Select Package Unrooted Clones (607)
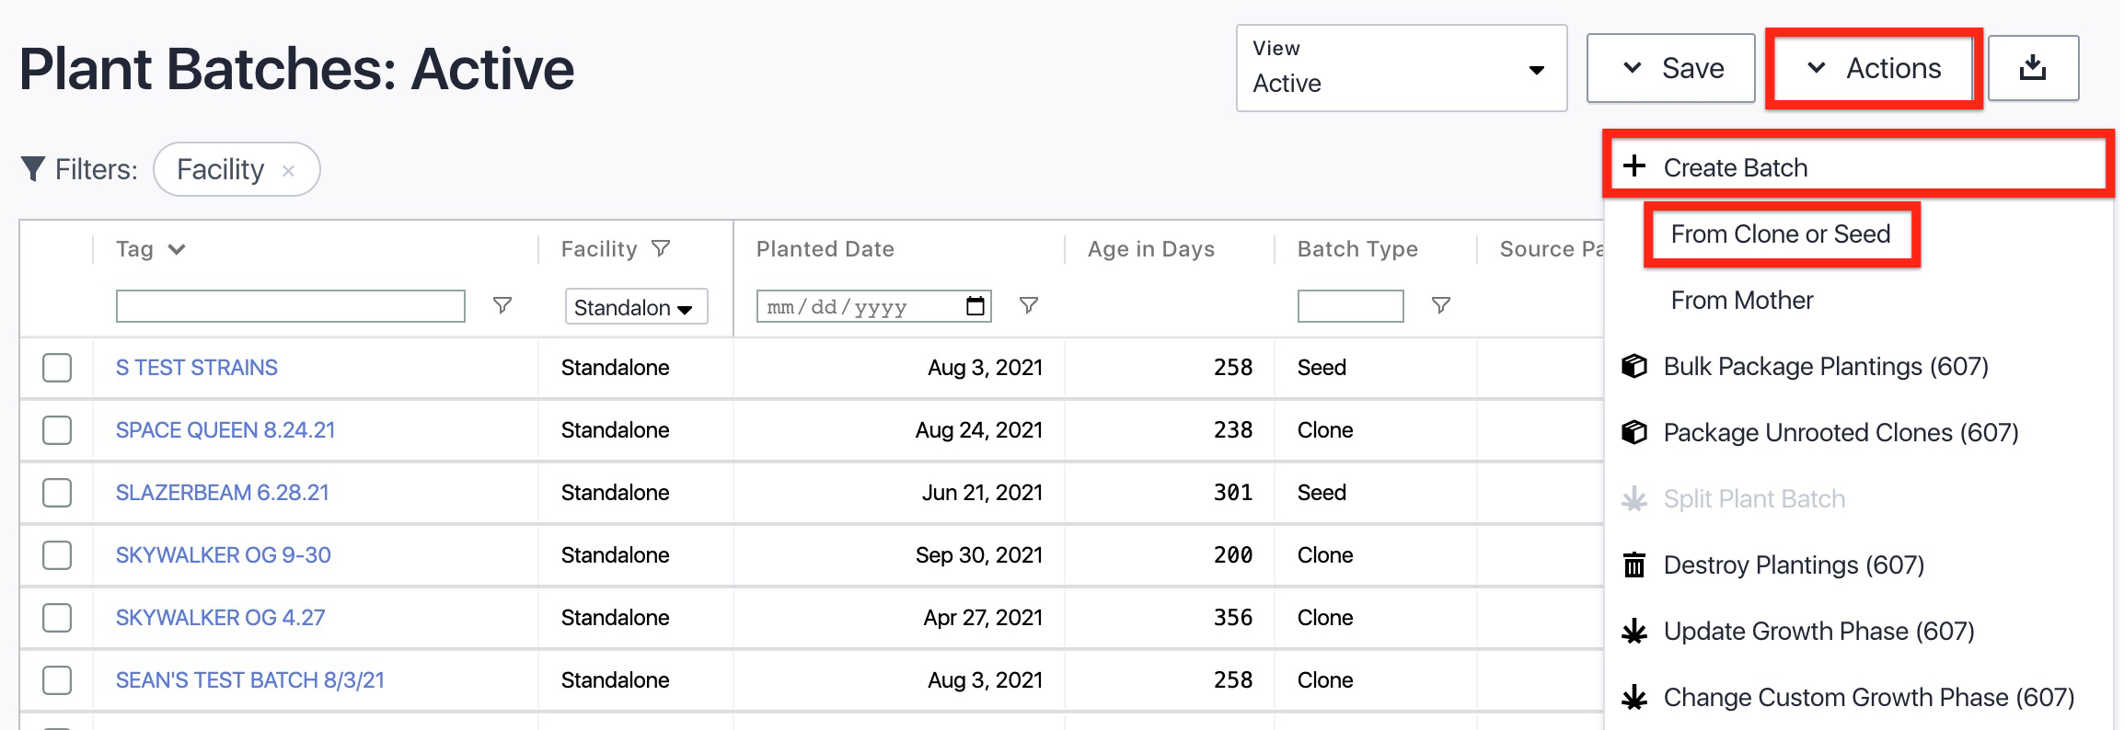Screen dimensions: 2124x730 [1841, 433]
